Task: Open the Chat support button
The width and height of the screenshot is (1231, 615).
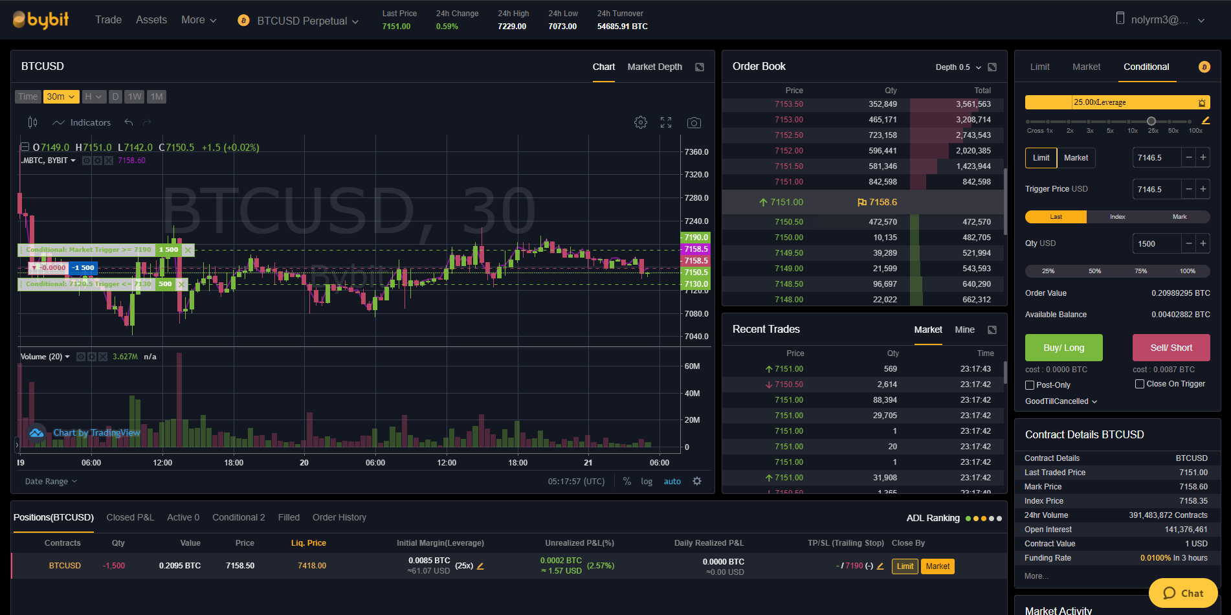Action: [x=1183, y=593]
